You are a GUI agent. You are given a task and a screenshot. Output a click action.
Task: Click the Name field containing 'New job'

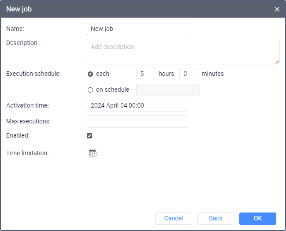click(x=137, y=29)
